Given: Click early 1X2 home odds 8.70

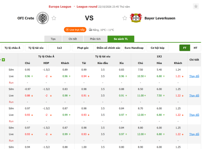Looking at the screenshot, I should pos(140,108).
